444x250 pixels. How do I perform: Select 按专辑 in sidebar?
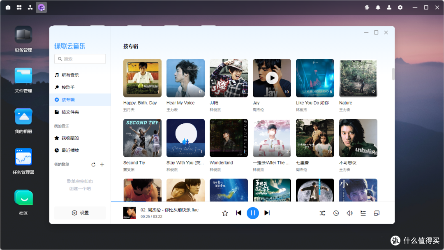(80, 100)
